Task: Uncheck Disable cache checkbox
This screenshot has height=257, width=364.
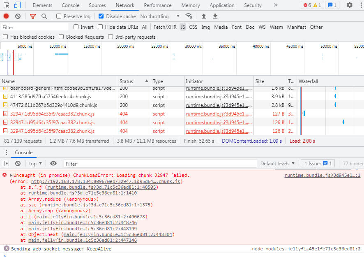Action: pos(101,16)
